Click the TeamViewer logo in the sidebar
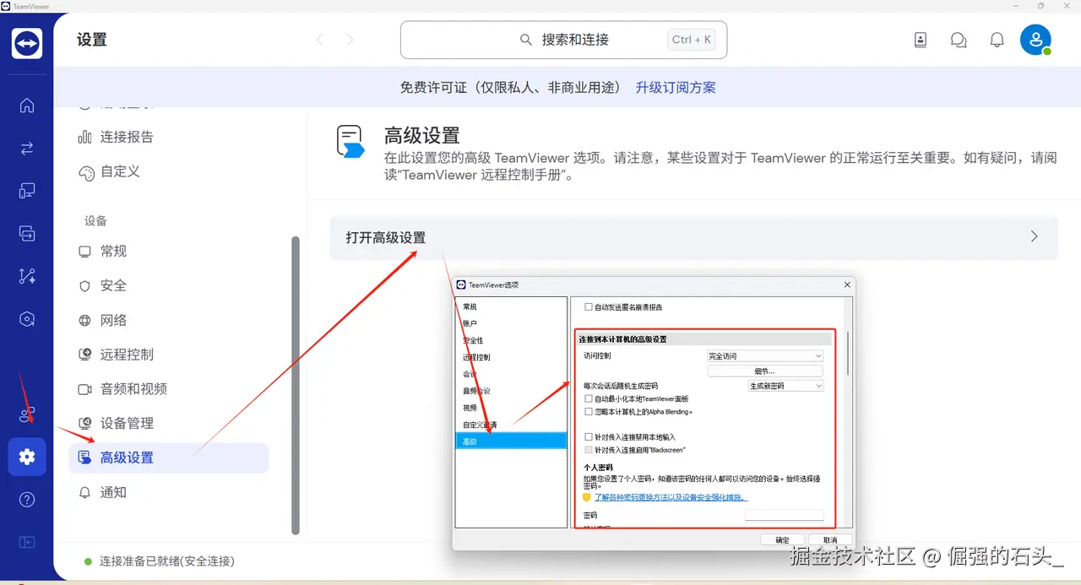The height and width of the screenshot is (585, 1081). [27, 43]
